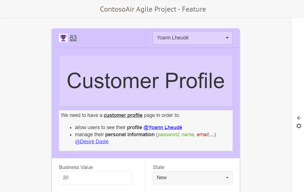Click the underlined 'customer profile' text
The width and height of the screenshot is (304, 192).
(123, 115)
